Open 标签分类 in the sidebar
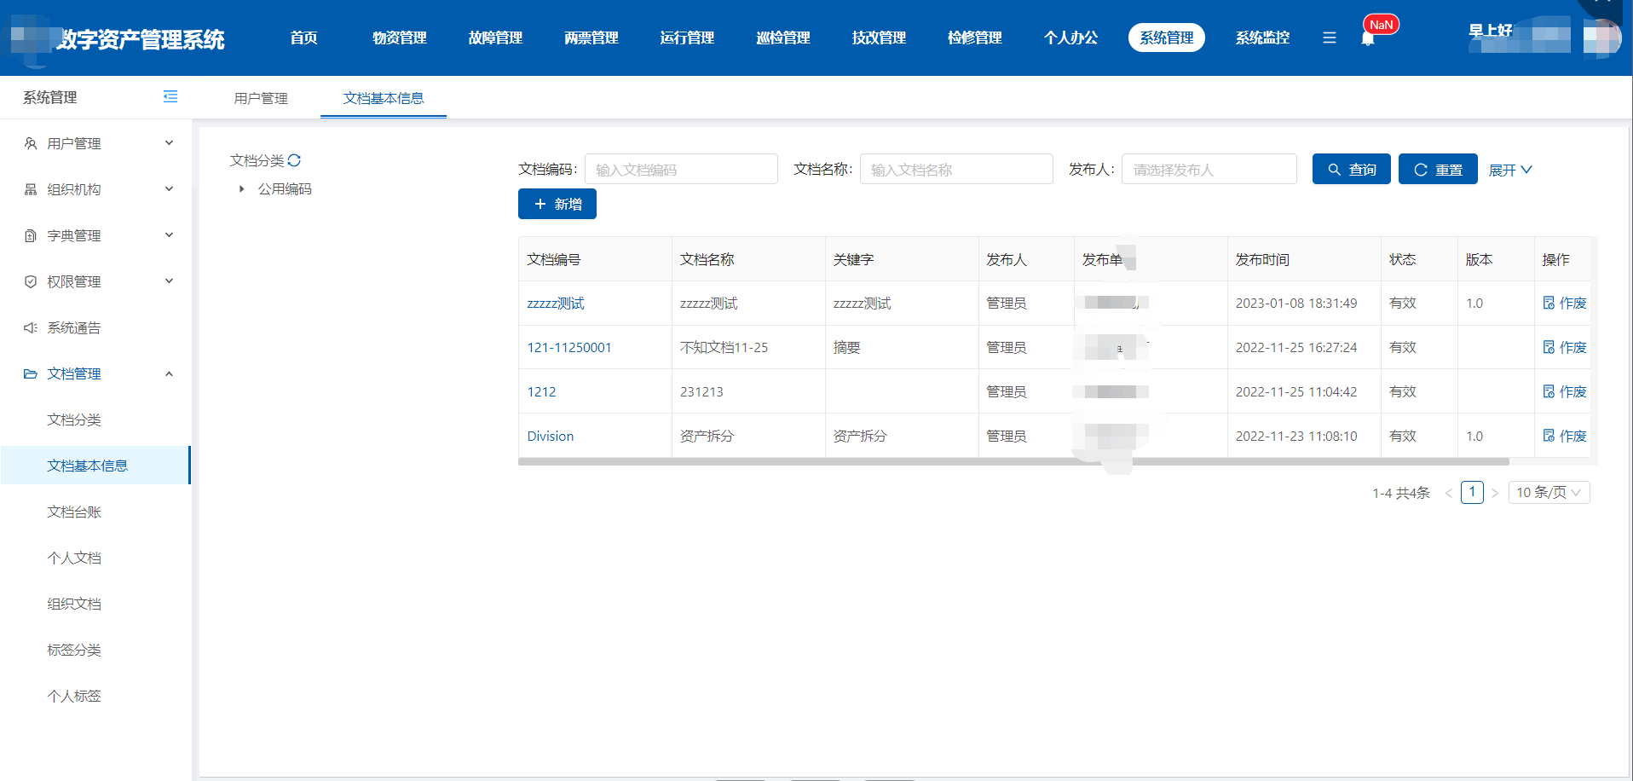This screenshot has height=781, width=1633. point(74,650)
